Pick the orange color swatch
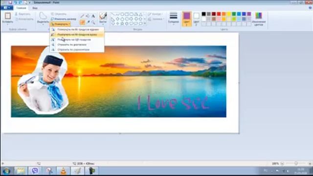313x176 pixels. coord(224,14)
